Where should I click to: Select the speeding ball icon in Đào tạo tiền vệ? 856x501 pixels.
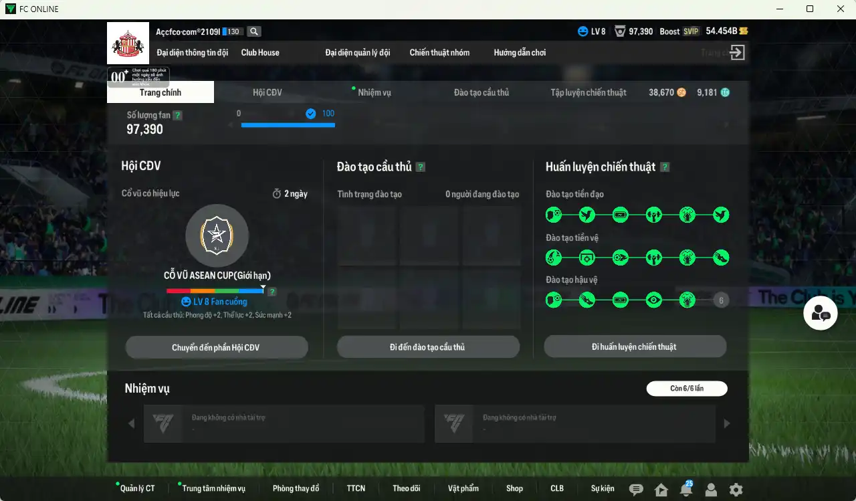point(620,258)
